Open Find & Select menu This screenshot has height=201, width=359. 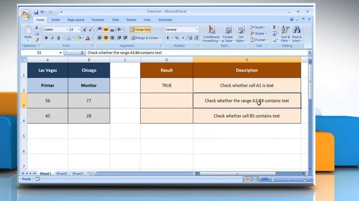click(297, 33)
